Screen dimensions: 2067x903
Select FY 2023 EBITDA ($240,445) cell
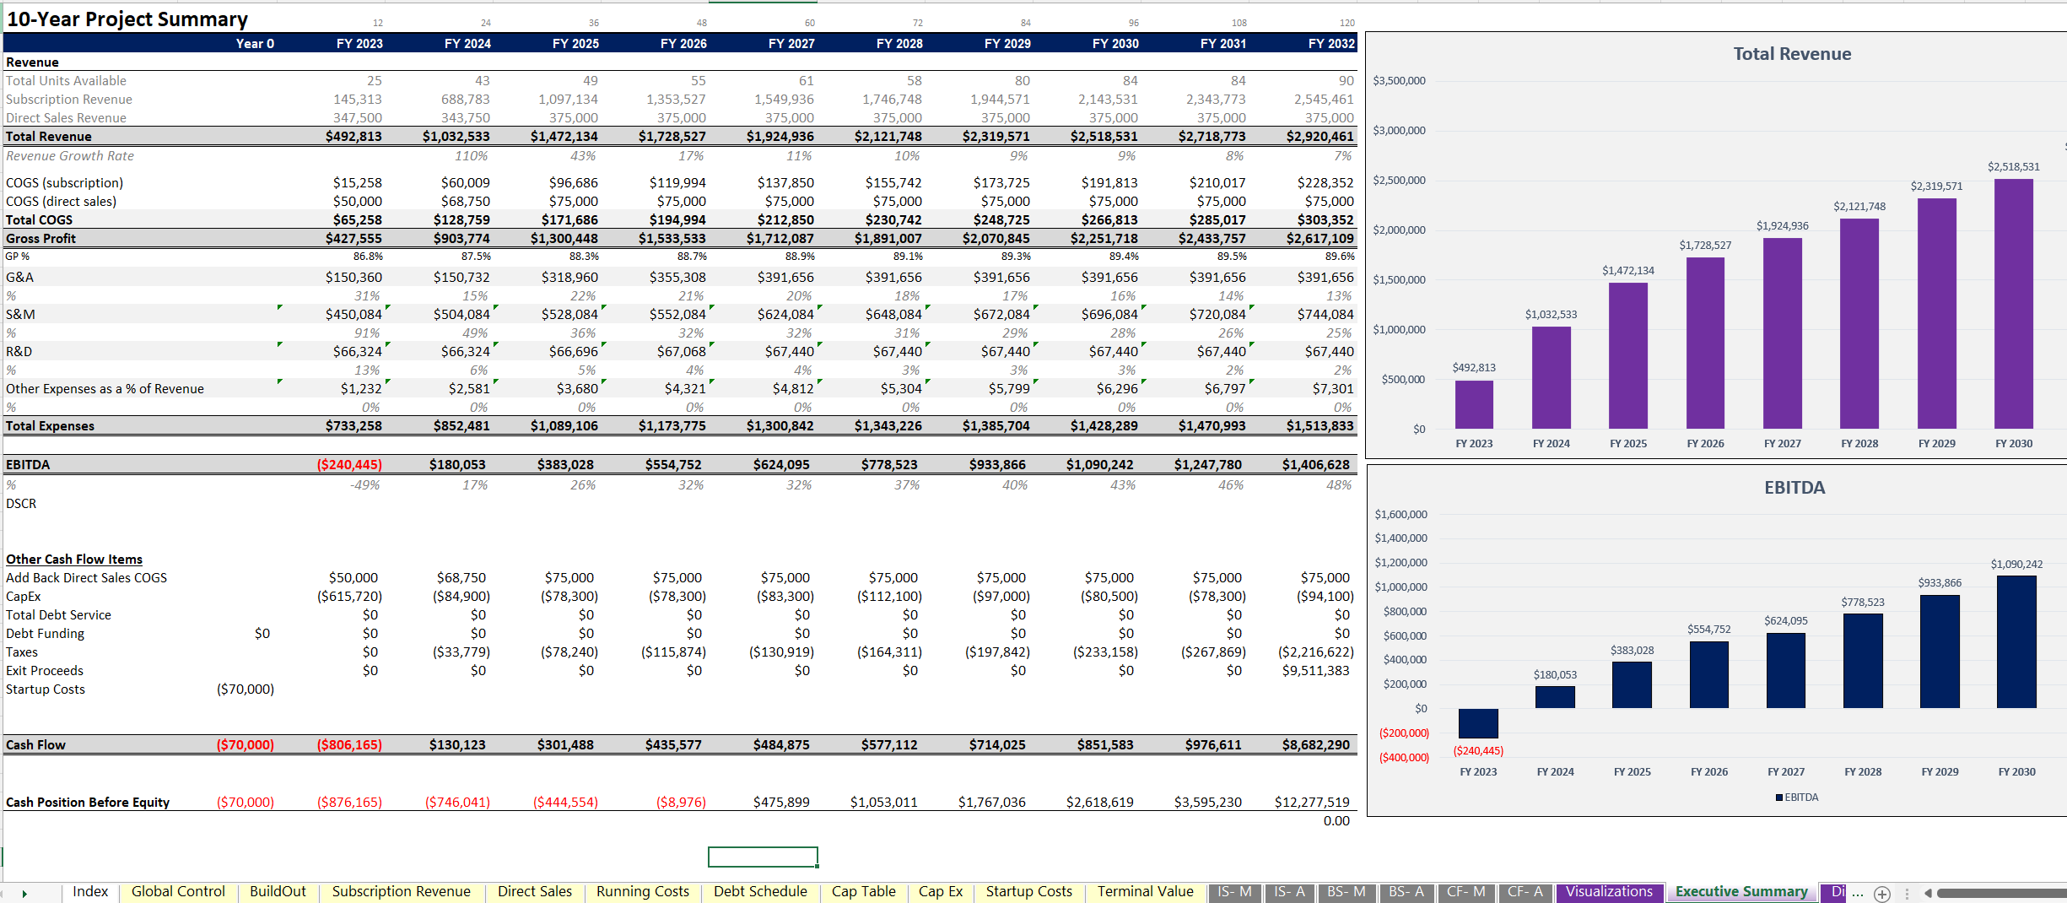pos(349,465)
